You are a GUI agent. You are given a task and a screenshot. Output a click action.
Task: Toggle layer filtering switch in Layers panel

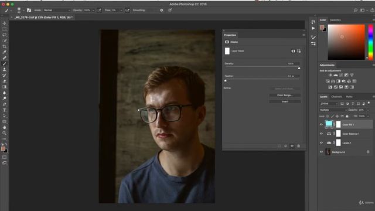[x=369, y=103]
